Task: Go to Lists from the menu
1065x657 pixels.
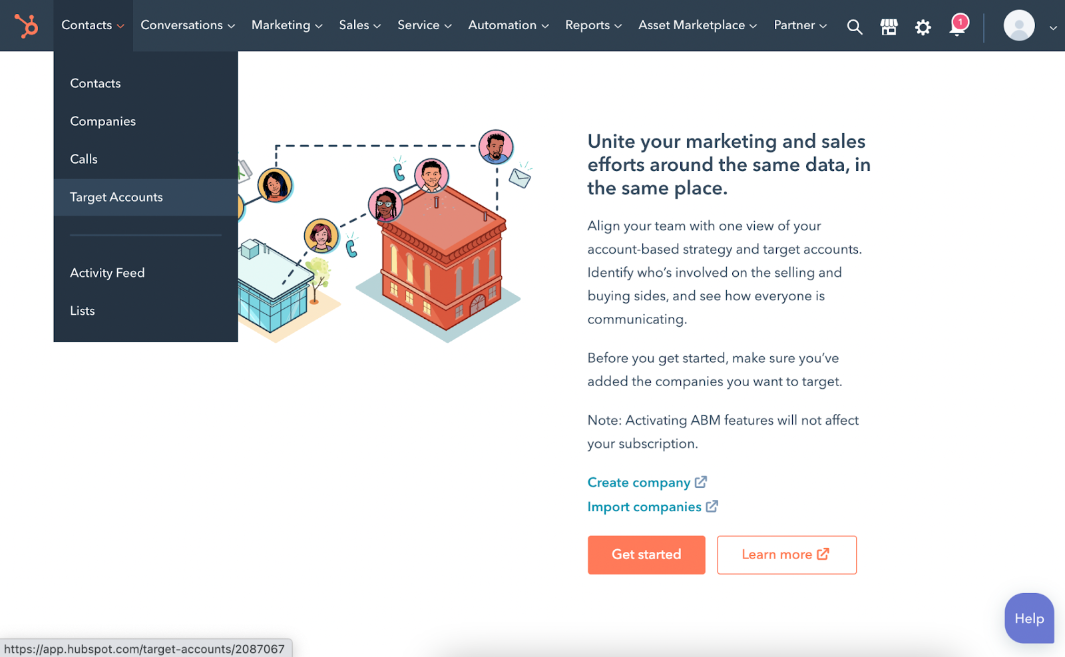Action: click(x=146, y=311)
